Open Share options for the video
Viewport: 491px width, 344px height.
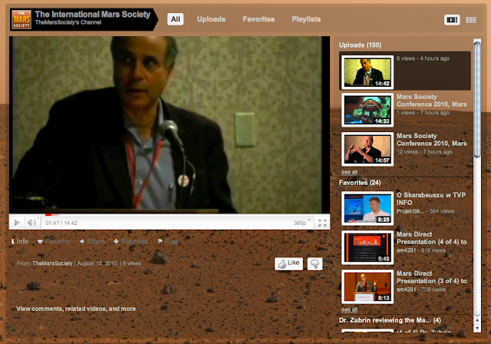92,241
